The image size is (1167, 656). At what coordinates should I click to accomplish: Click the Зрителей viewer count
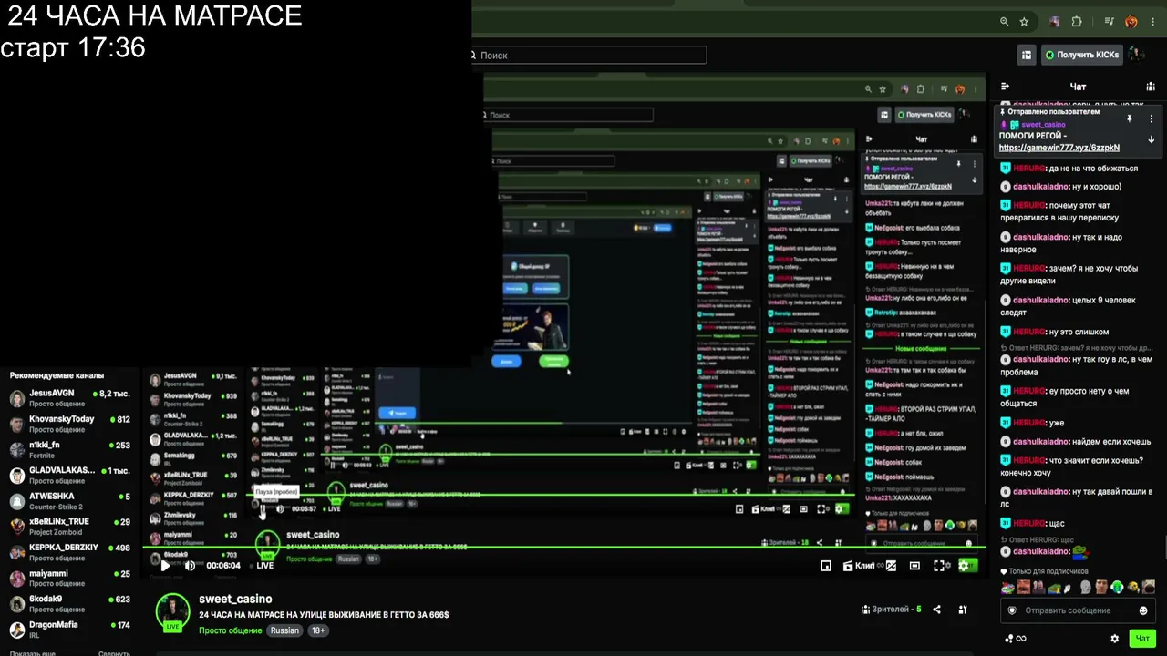(891, 610)
